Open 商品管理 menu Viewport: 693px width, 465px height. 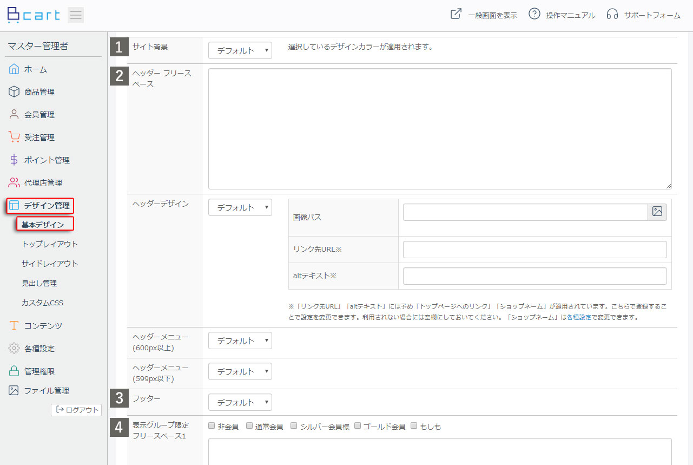pyautogui.click(x=39, y=92)
